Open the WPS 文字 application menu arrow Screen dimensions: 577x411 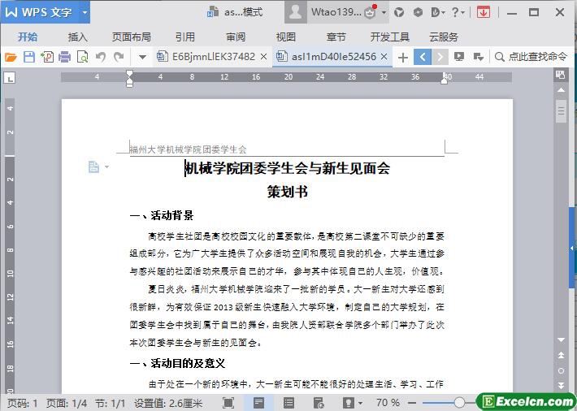pyautogui.click(x=85, y=12)
